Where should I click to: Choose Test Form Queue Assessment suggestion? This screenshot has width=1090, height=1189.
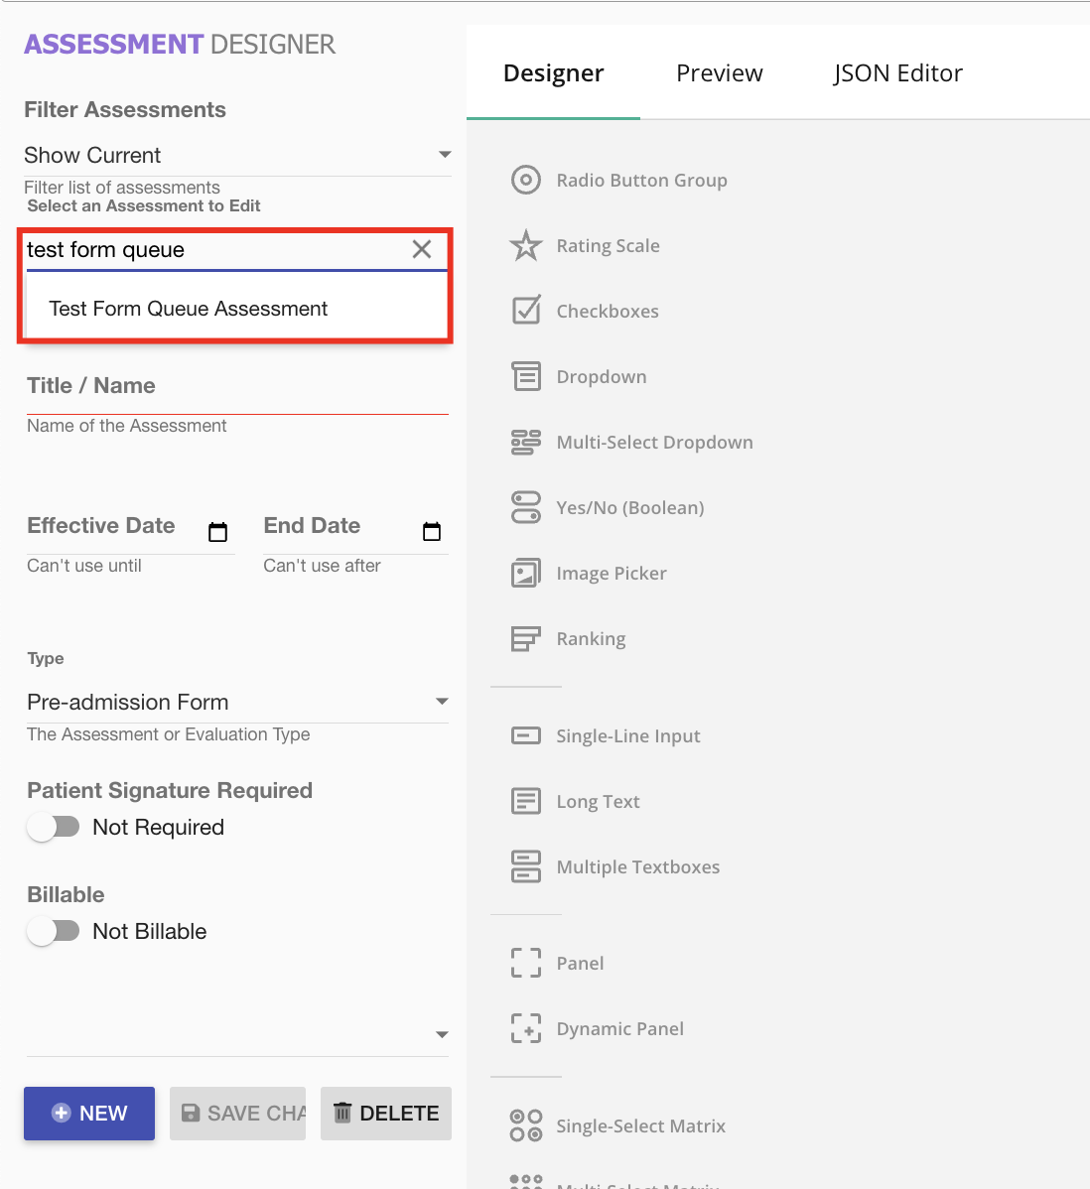(189, 309)
